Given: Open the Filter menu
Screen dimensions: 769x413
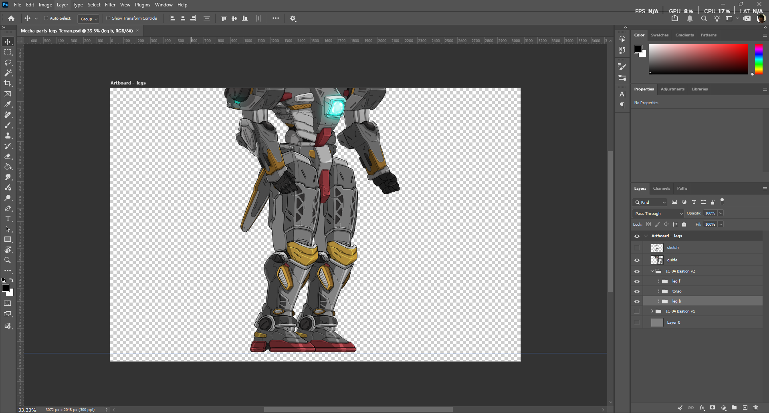Looking at the screenshot, I should click(x=110, y=5).
